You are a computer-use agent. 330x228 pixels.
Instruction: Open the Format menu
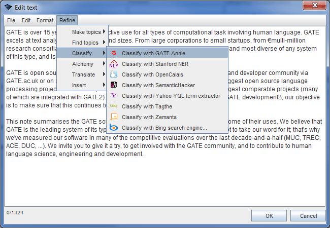coord(45,20)
